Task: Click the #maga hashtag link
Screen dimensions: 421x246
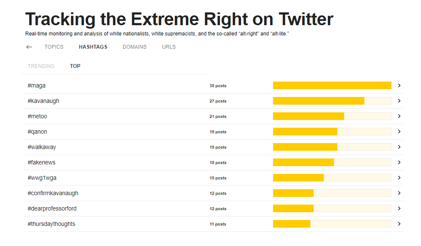Action: (x=37, y=86)
